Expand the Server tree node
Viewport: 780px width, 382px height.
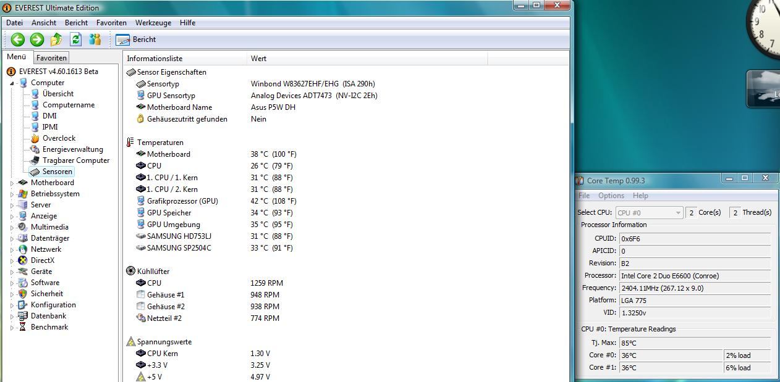click(12, 205)
